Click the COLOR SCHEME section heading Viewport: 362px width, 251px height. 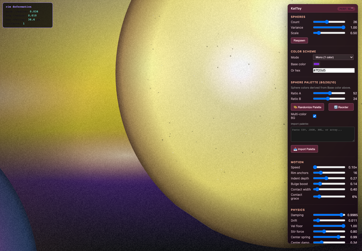click(303, 51)
